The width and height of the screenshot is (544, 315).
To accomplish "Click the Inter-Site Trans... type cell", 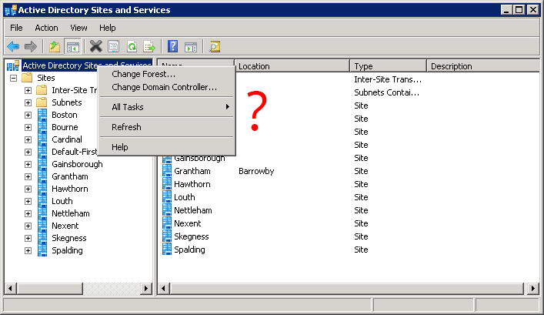I will pos(388,79).
